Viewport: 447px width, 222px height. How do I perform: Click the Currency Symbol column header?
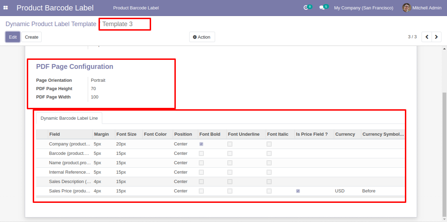pyautogui.click(x=383, y=134)
